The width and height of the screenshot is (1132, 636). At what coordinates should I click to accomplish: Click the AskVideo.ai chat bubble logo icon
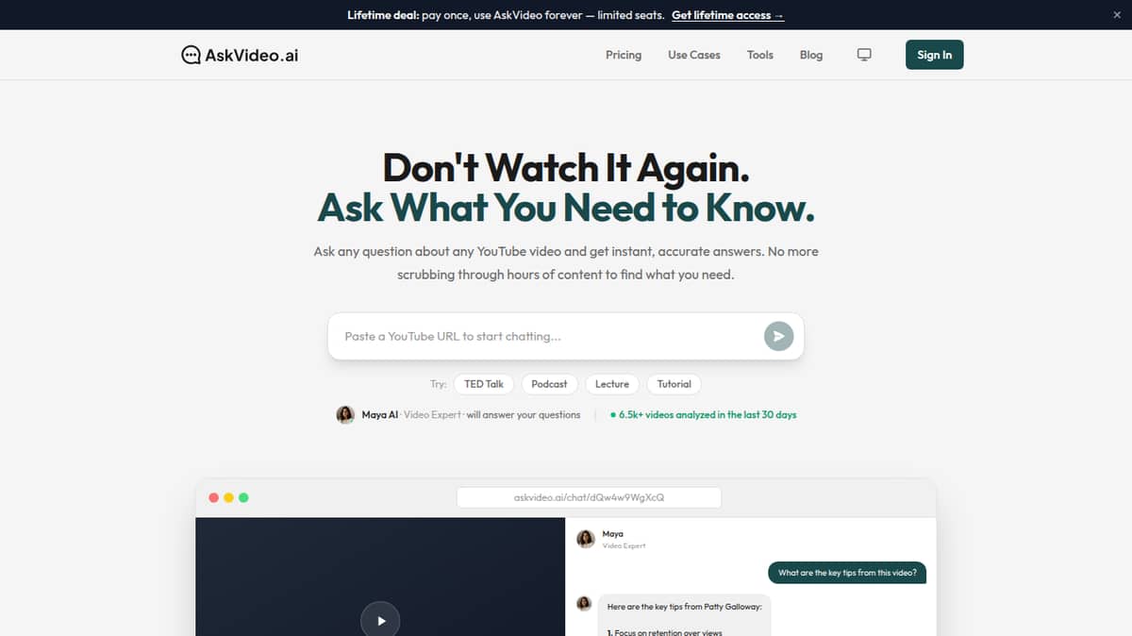(x=191, y=55)
